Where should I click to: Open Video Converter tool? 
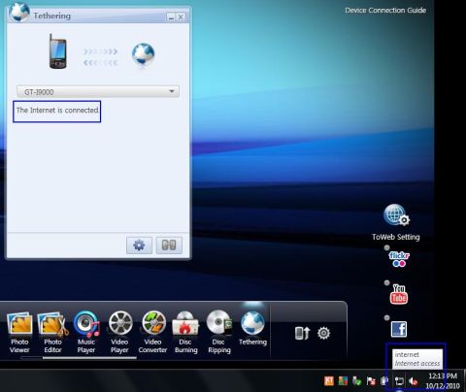pos(153,333)
